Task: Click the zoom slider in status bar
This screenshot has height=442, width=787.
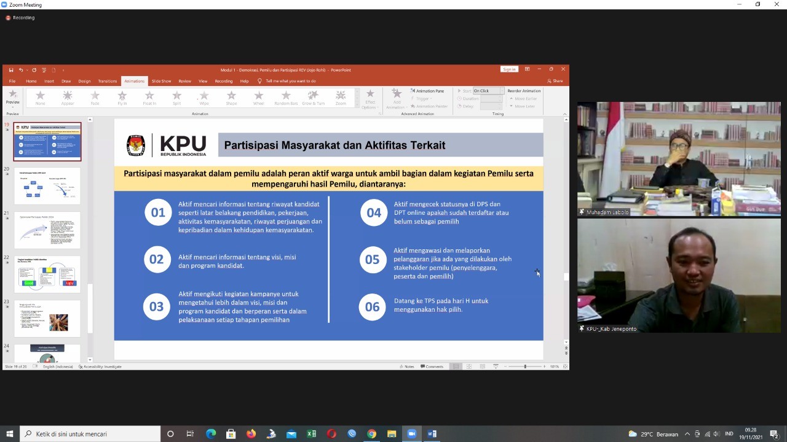Action: click(x=524, y=366)
